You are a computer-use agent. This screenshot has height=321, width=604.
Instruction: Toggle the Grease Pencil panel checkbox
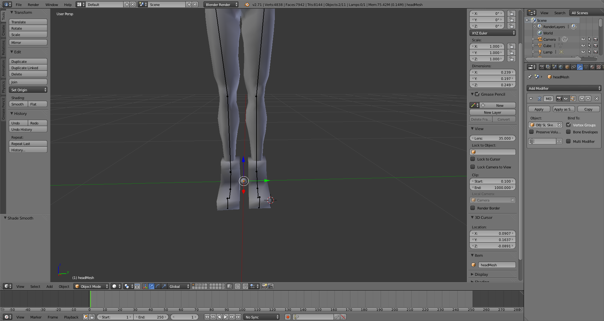coord(477,94)
